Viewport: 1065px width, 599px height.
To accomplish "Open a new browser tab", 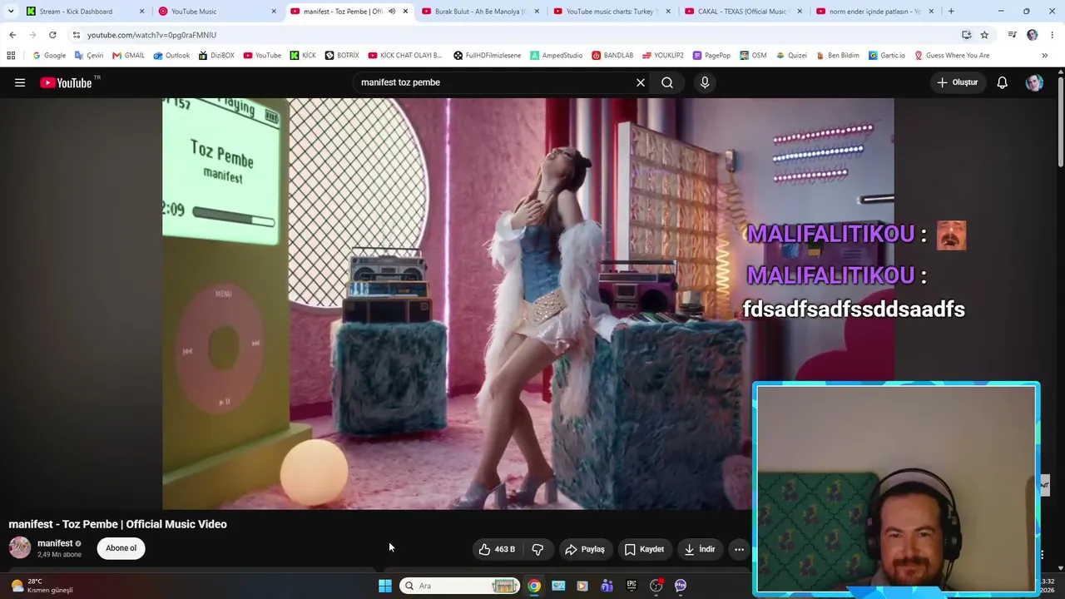I will click(x=951, y=12).
